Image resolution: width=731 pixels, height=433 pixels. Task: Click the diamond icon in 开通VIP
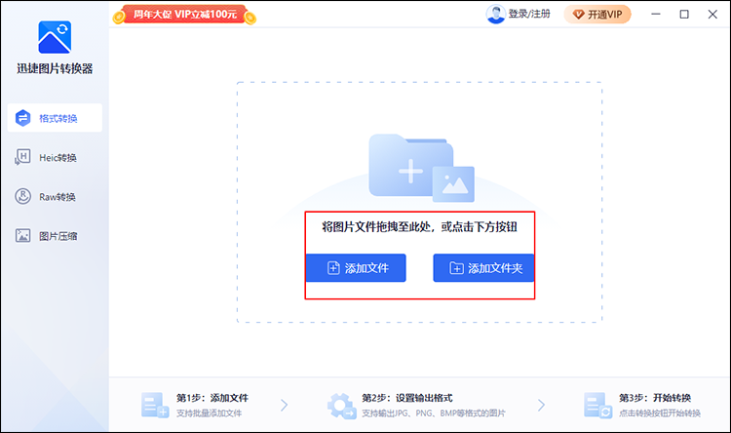pos(579,15)
